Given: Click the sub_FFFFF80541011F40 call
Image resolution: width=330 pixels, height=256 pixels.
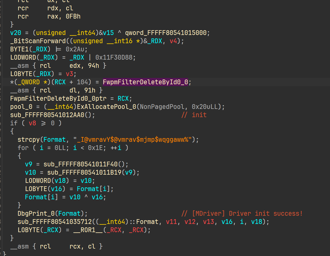Looking at the screenshot, I should click(x=81, y=164).
